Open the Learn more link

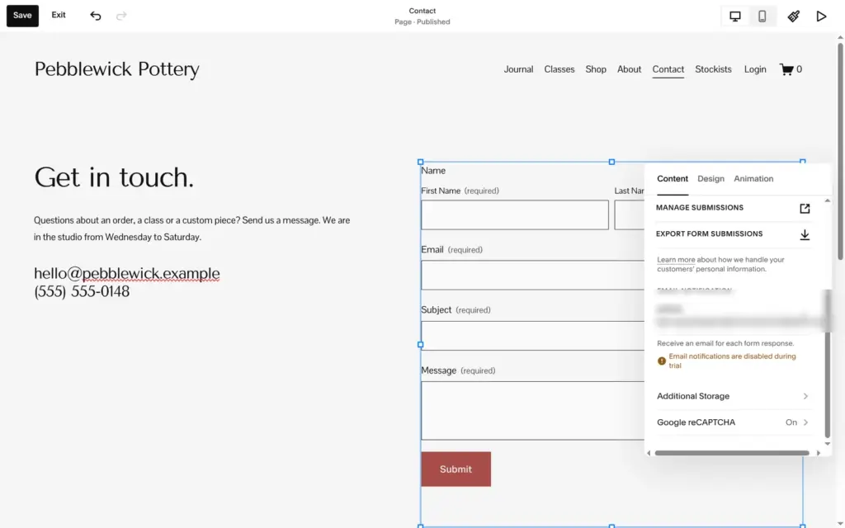676,260
